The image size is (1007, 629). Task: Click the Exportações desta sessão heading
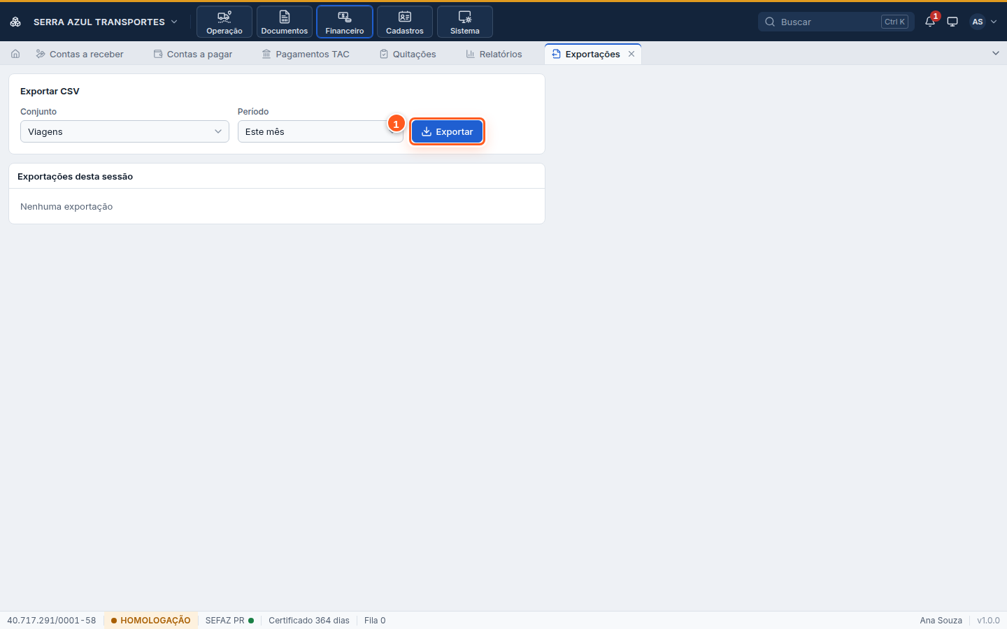click(75, 177)
